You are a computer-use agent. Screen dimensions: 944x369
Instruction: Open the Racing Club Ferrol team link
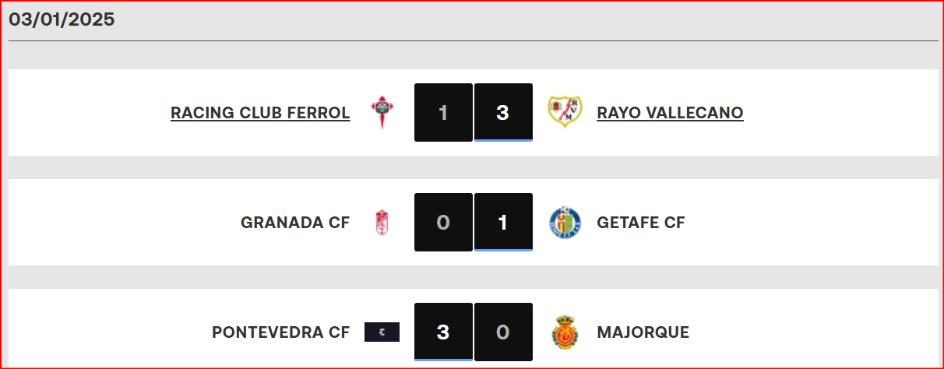(x=260, y=113)
